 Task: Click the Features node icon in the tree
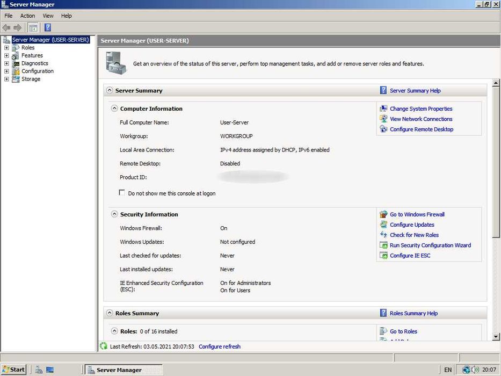[x=16, y=55]
